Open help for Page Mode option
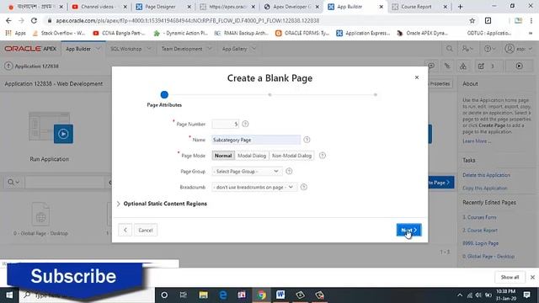 (322, 155)
